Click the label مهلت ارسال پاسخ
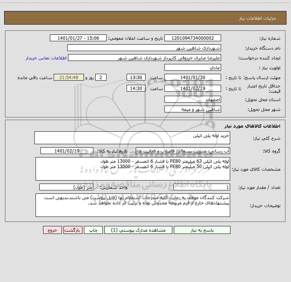 pos(262,78)
